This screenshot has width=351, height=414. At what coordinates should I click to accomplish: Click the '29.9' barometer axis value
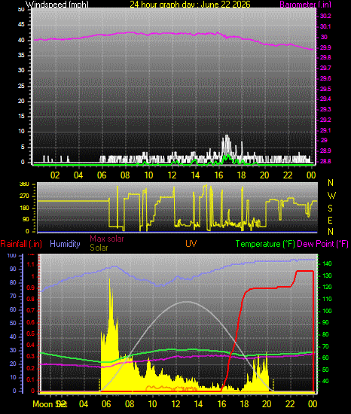point(325,47)
